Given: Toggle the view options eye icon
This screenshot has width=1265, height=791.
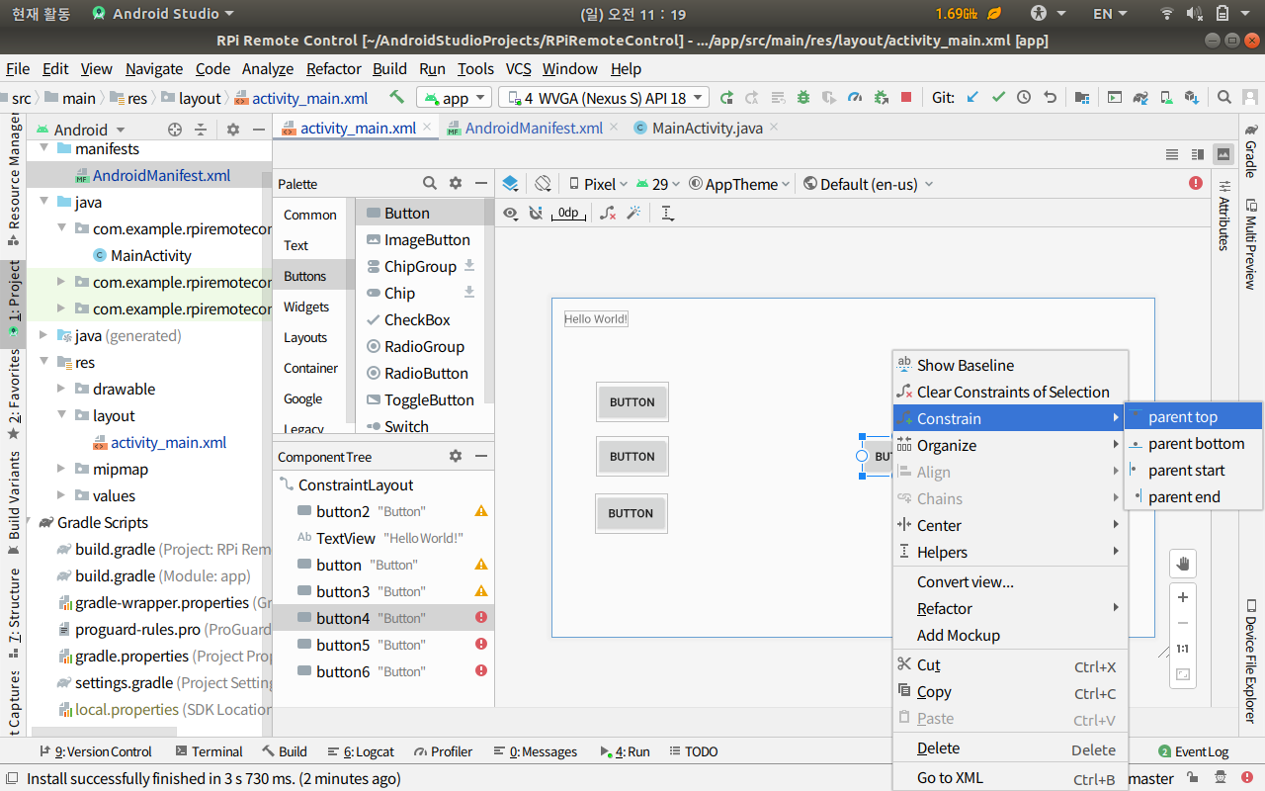Looking at the screenshot, I should click(510, 213).
